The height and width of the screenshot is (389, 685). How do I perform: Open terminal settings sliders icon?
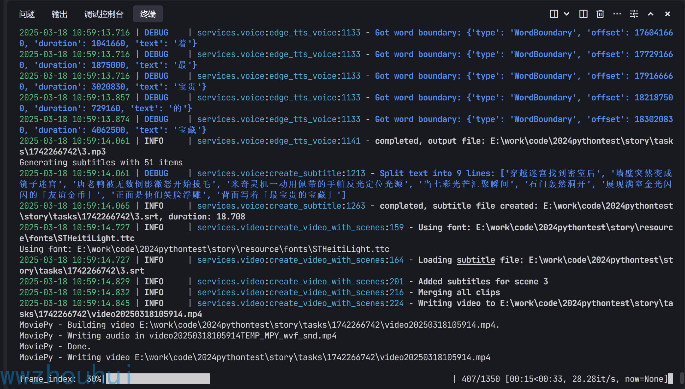coord(634,14)
